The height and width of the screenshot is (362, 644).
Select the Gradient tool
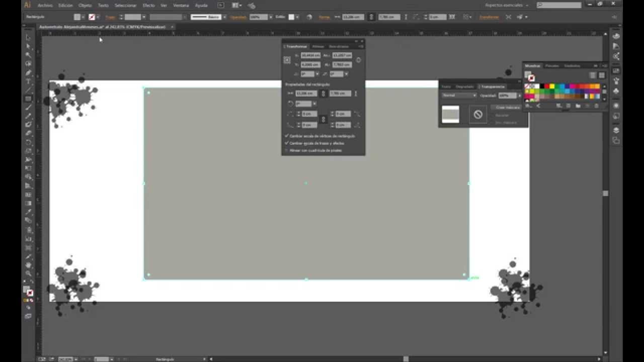pos(28,203)
